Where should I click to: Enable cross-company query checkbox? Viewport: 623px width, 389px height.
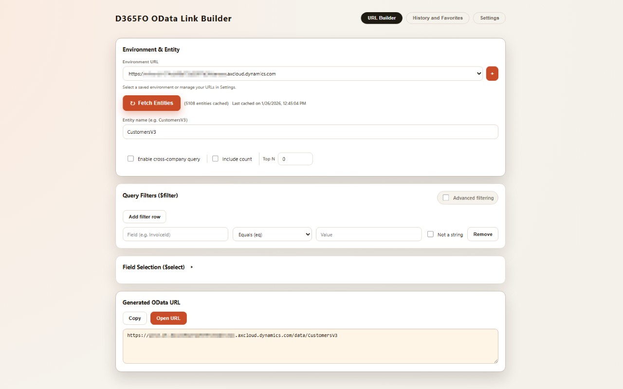tap(130, 159)
